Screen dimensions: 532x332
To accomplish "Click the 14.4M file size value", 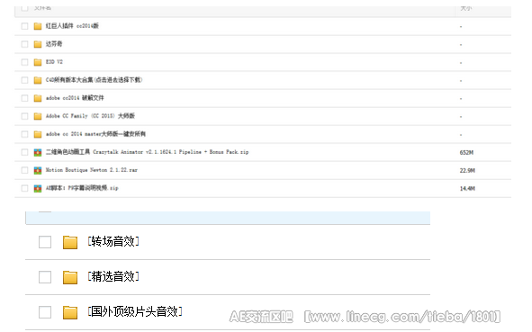I will pos(467,189).
